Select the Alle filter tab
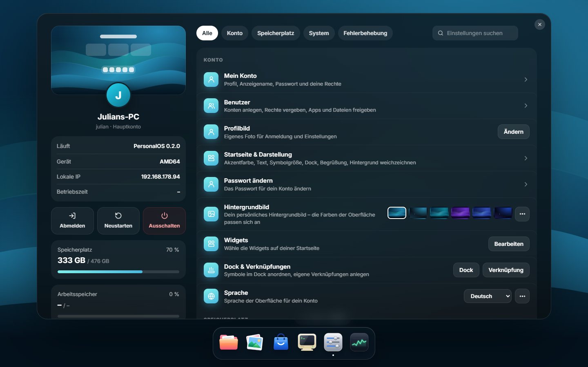The image size is (588, 367). point(207,33)
